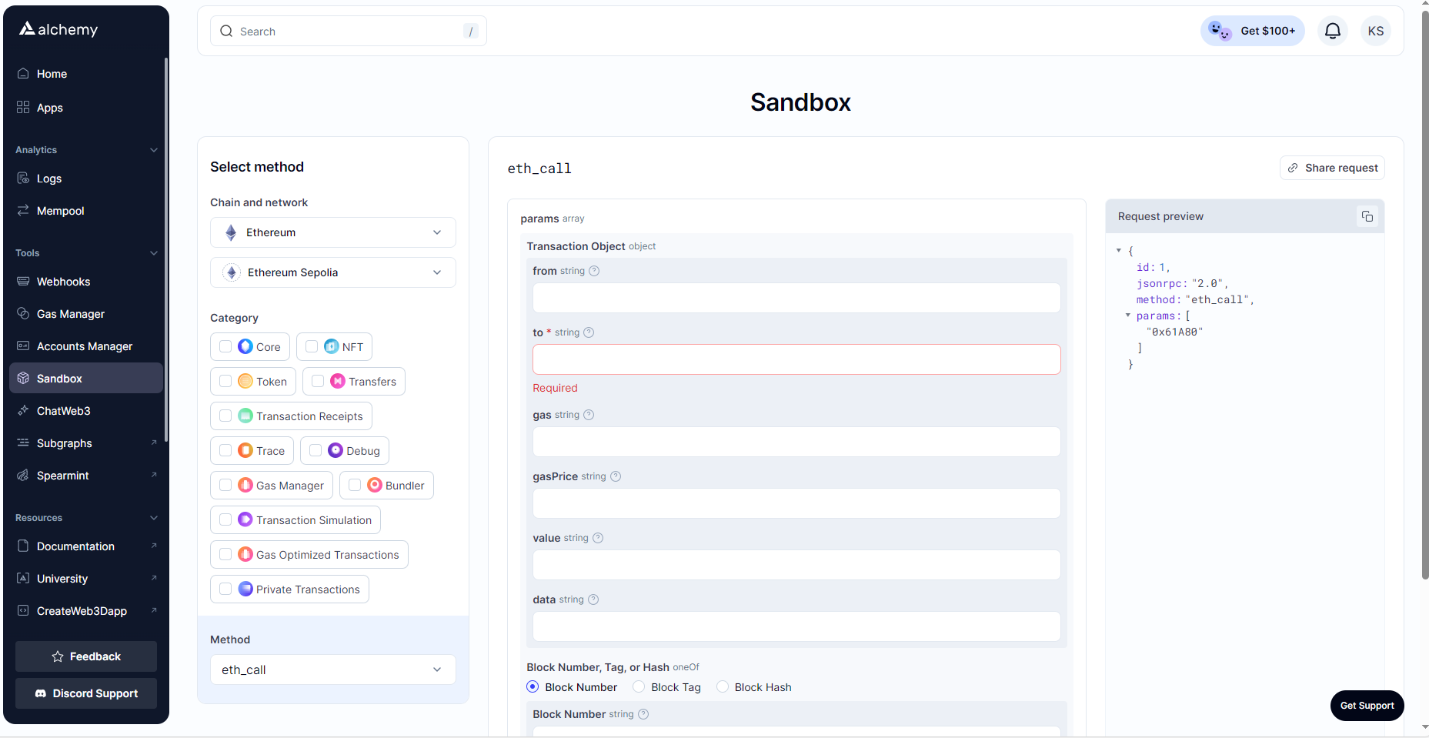
Task: Copy the request preview with copy icon
Action: pyautogui.click(x=1367, y=216)
